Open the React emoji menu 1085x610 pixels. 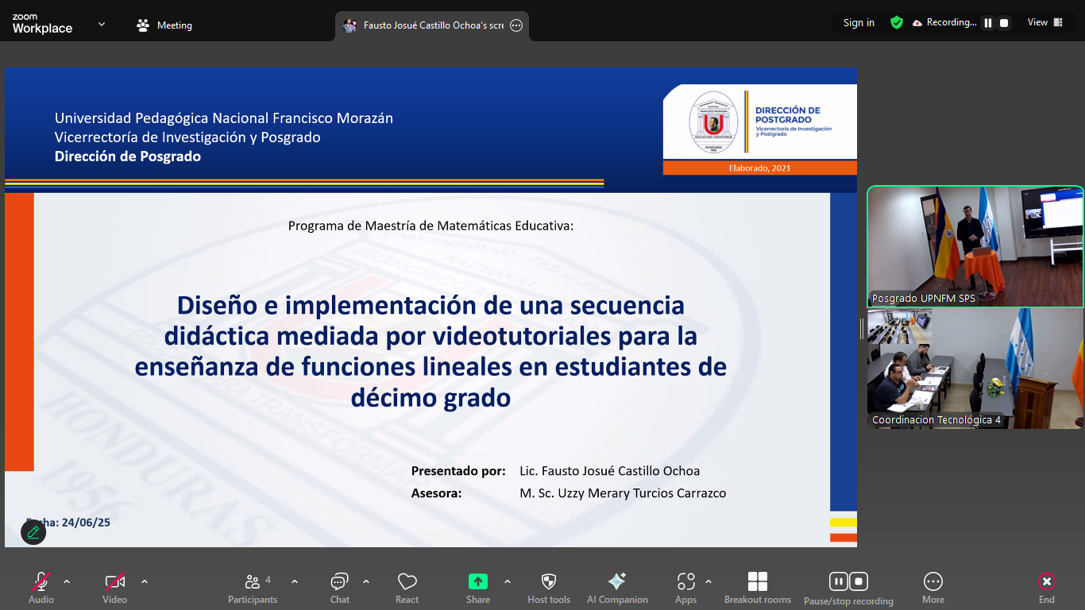[407, 588]
